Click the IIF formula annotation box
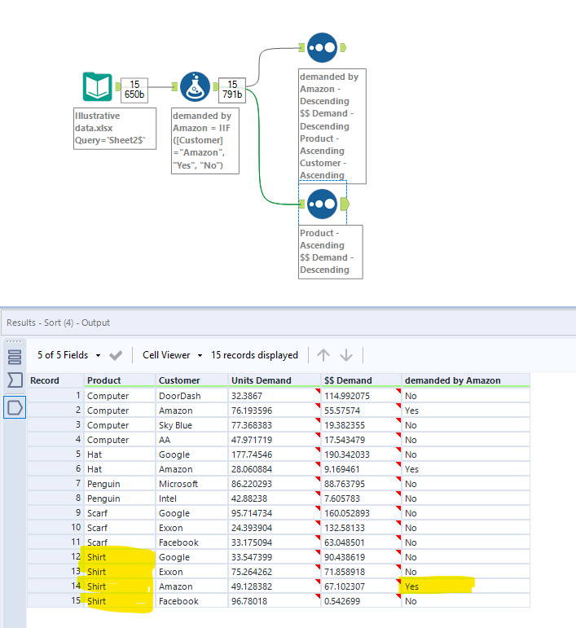 (205, 141)
